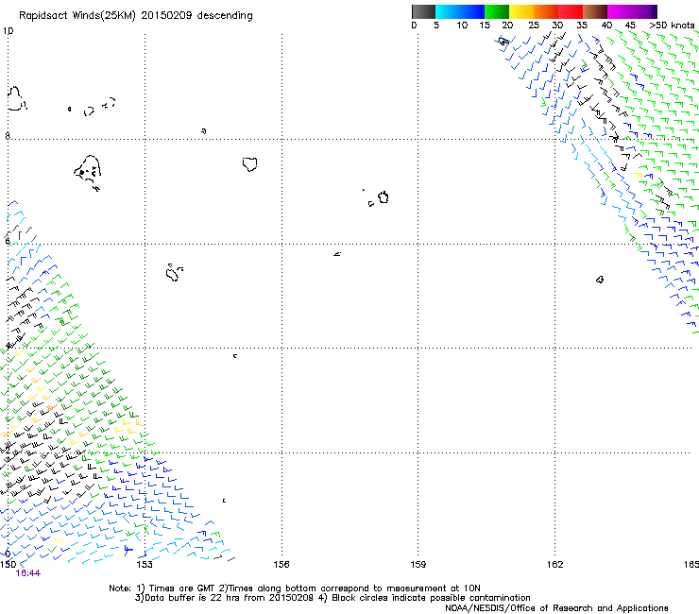Click the gray 0-5 knots color swatch
Screen dimensions: 699x614
(x=423, y=11)
